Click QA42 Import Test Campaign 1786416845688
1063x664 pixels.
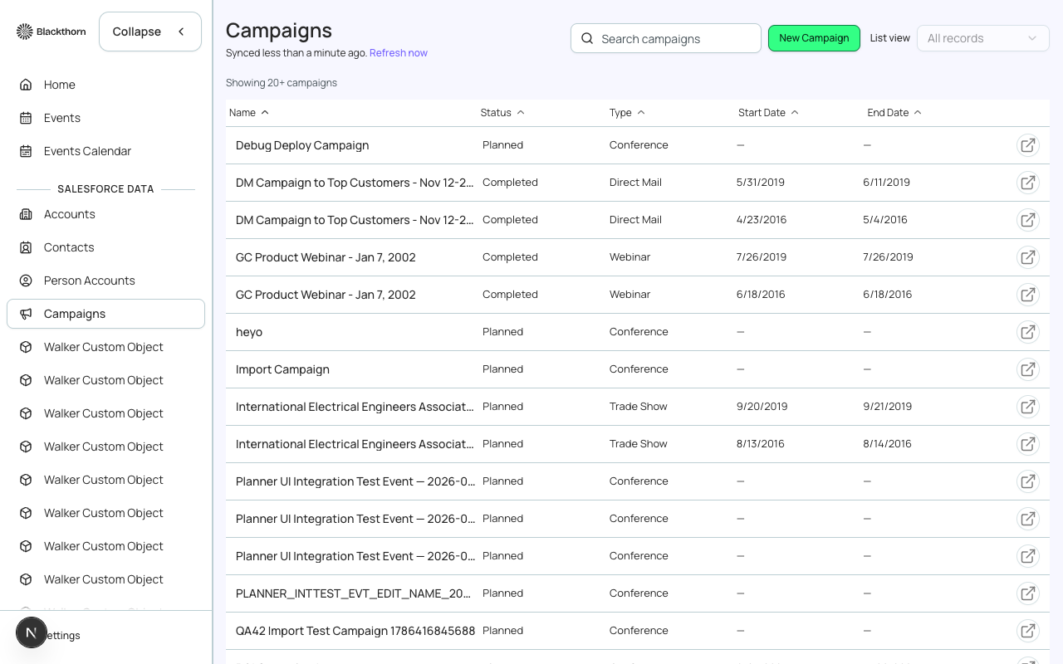[x=355, y=631]
